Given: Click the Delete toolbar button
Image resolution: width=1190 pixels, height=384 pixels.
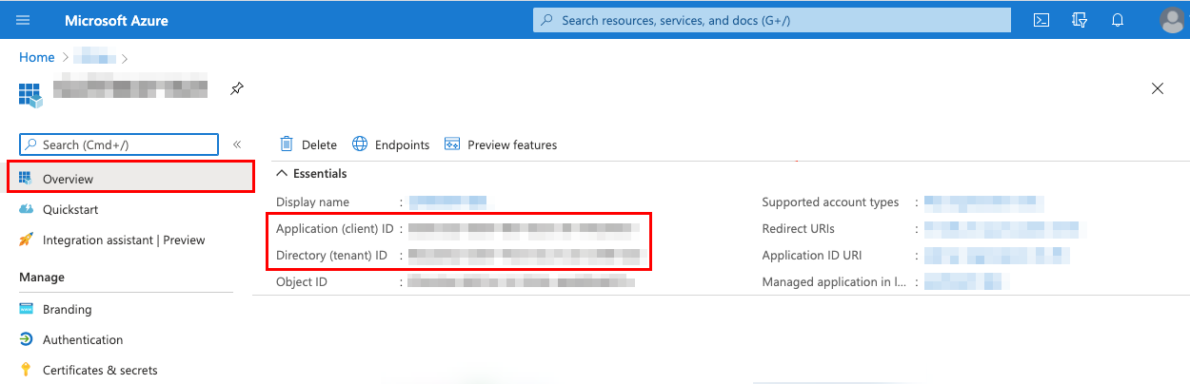Looking at the screenshot, I should click(308, 144).
